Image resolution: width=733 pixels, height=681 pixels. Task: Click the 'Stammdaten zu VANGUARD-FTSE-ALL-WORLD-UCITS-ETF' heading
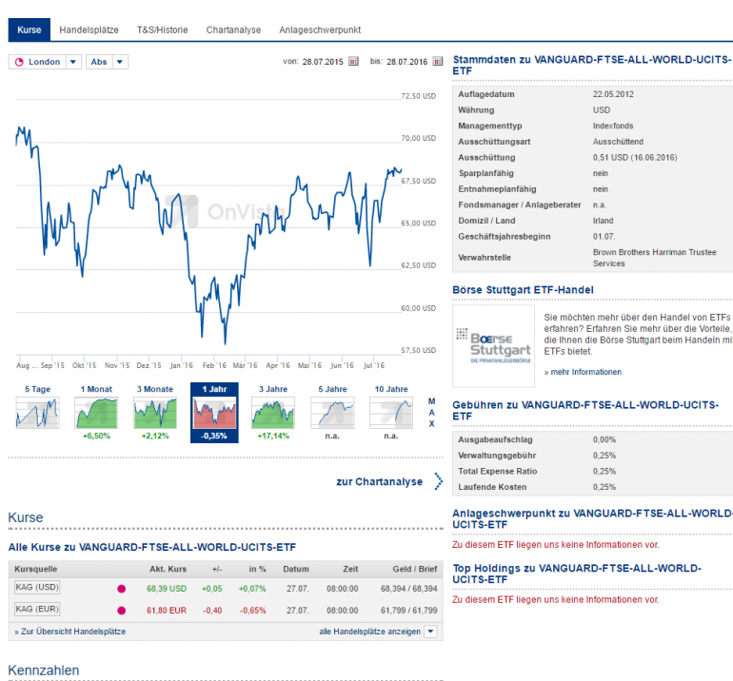592,65
